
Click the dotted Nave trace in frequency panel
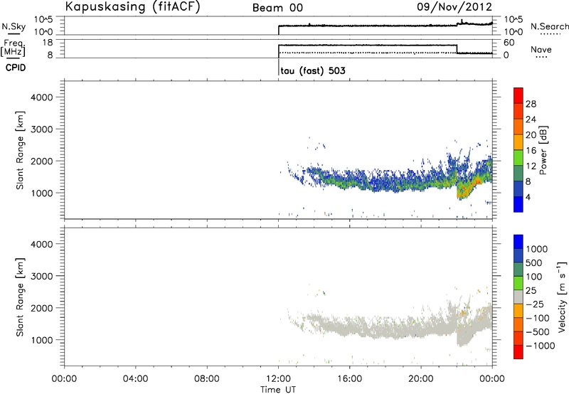pos(366,53)
